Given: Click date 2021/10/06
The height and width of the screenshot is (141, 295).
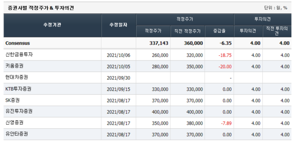Looking at the screenshot, I should tap(119, 55).
